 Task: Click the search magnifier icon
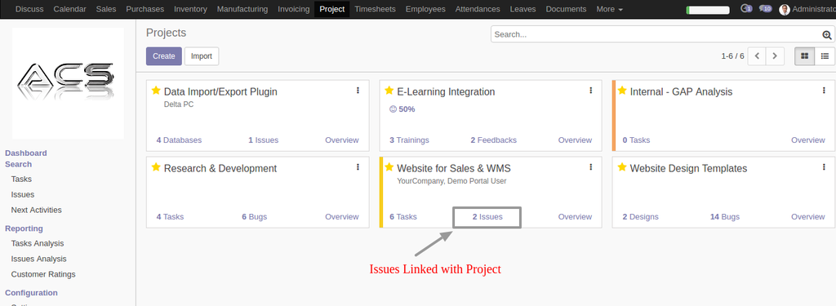(827, 34)
